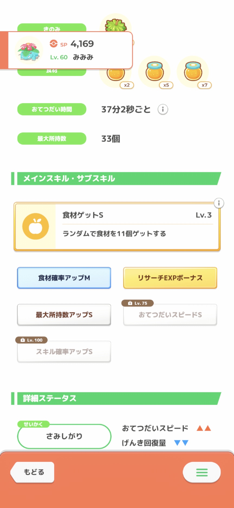Open main skill info icon
Screen dimensions: 234x508
point(219,203)
